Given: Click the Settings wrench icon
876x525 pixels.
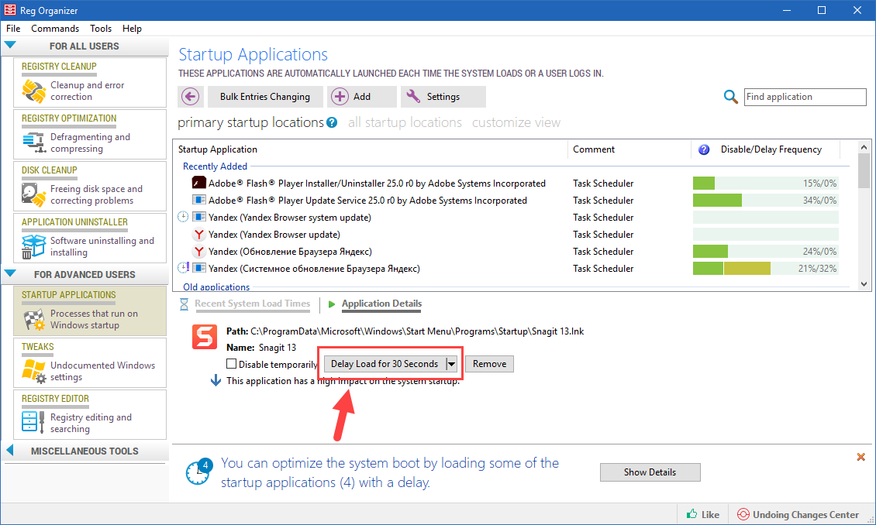Looking at the screenshot, I should 415,96.
